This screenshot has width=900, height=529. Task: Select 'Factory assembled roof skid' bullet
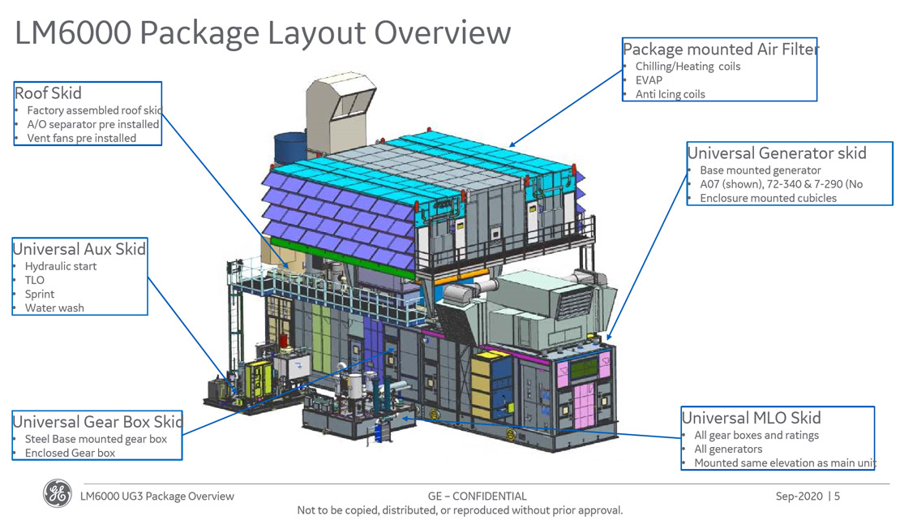95,110
